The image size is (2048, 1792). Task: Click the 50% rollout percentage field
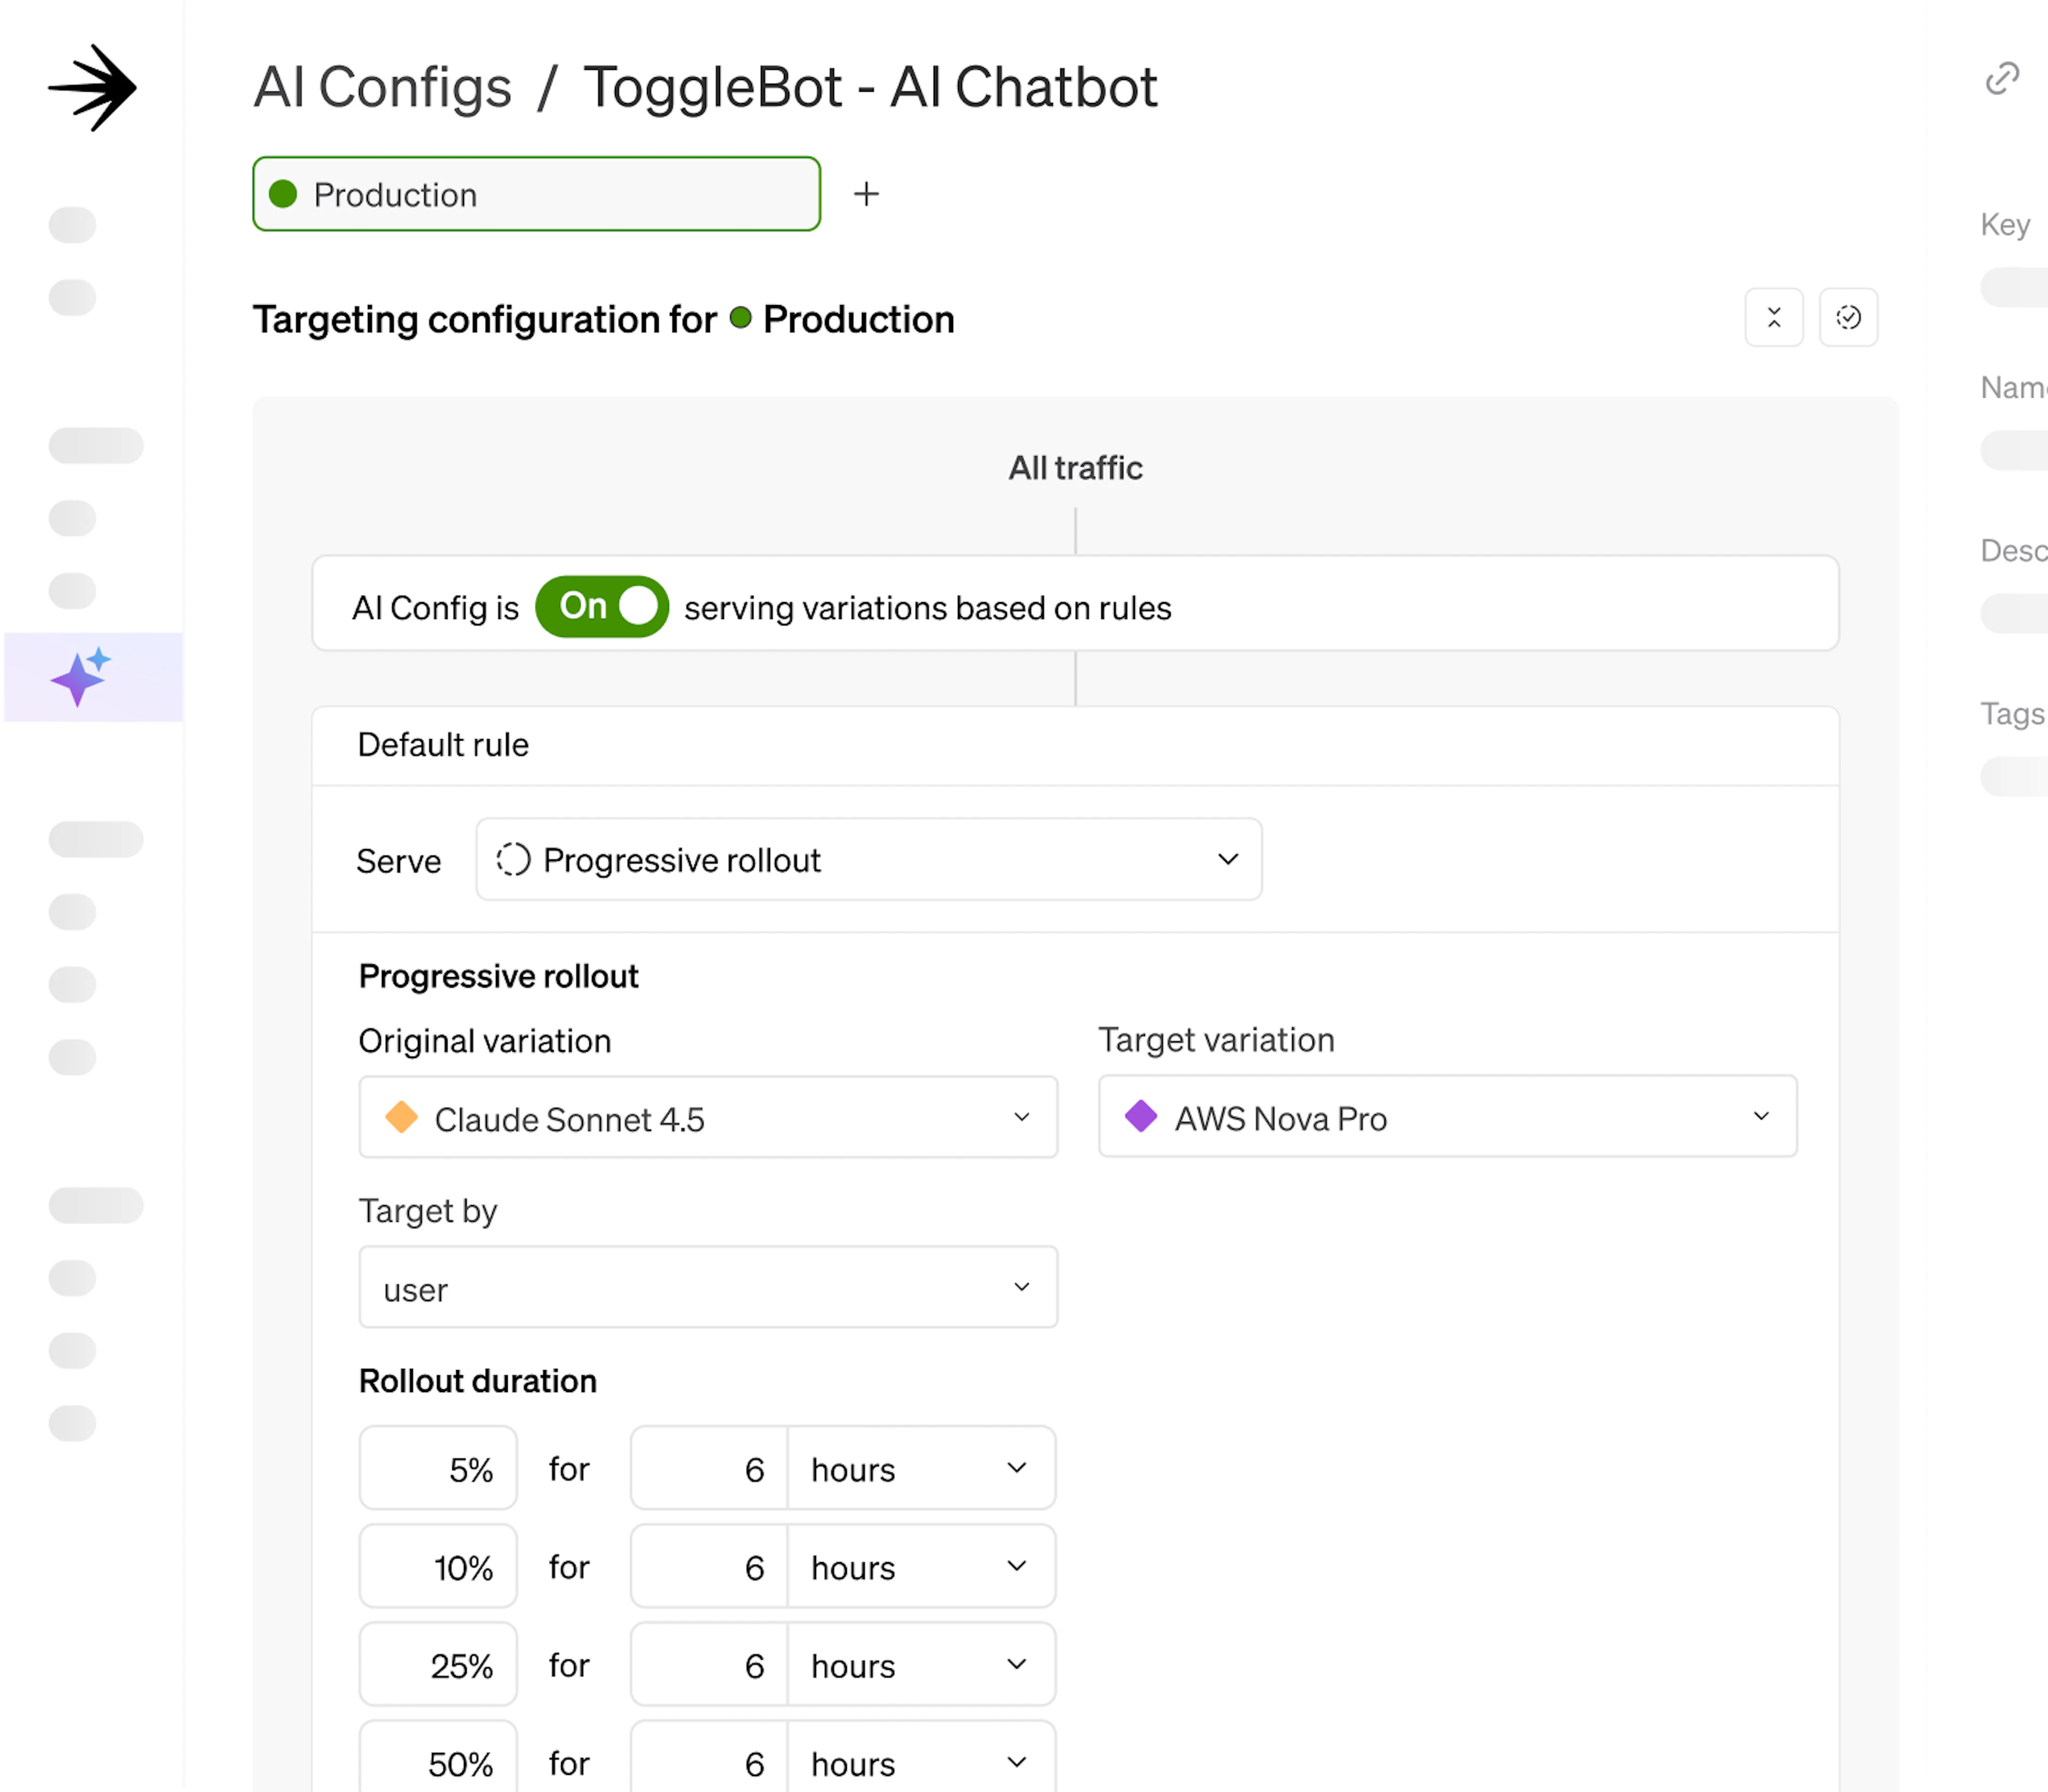tap(438, 1762)
